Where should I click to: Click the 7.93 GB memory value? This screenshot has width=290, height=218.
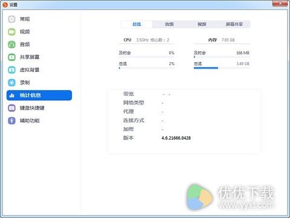click(228, 40)
